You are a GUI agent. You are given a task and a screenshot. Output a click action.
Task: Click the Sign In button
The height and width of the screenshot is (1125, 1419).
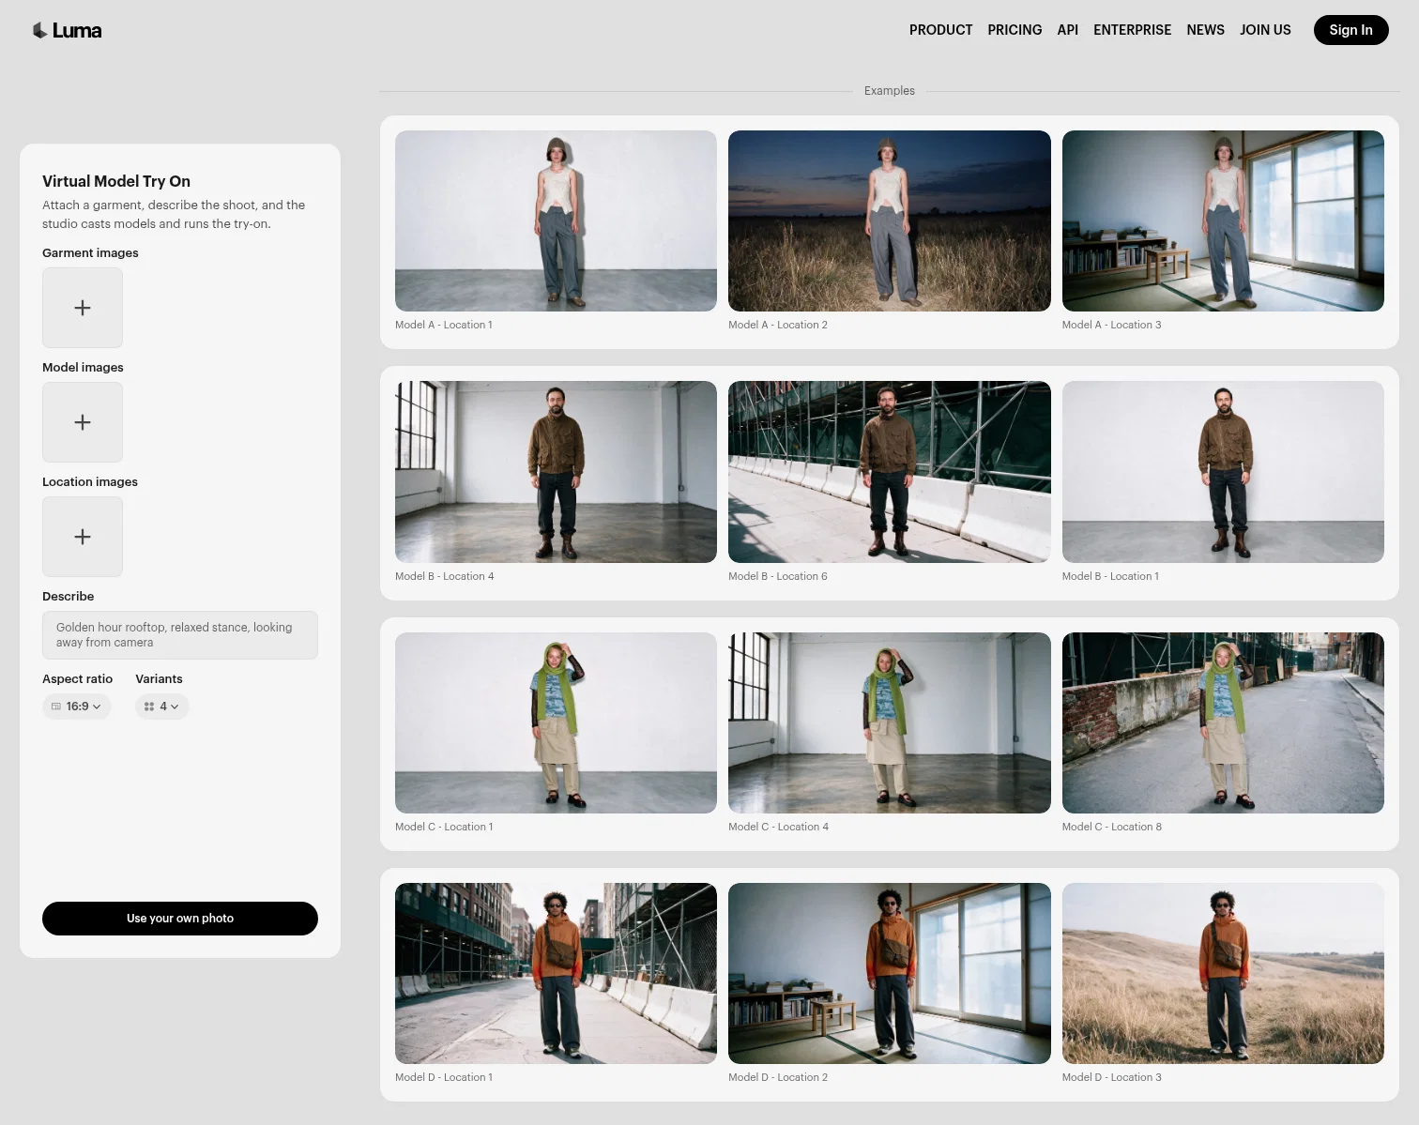1350,30
